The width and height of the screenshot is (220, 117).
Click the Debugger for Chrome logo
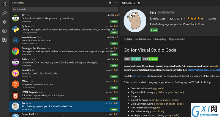coord(15,51)
